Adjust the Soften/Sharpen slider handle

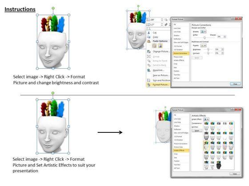pyautogui.click(x=205, y=38)
